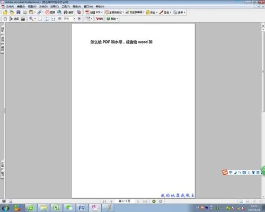This screenshot has width=265, height=212.
Task: Click the Snapshot camera tool
Action: pyautogui.click(x=23, y=19)
